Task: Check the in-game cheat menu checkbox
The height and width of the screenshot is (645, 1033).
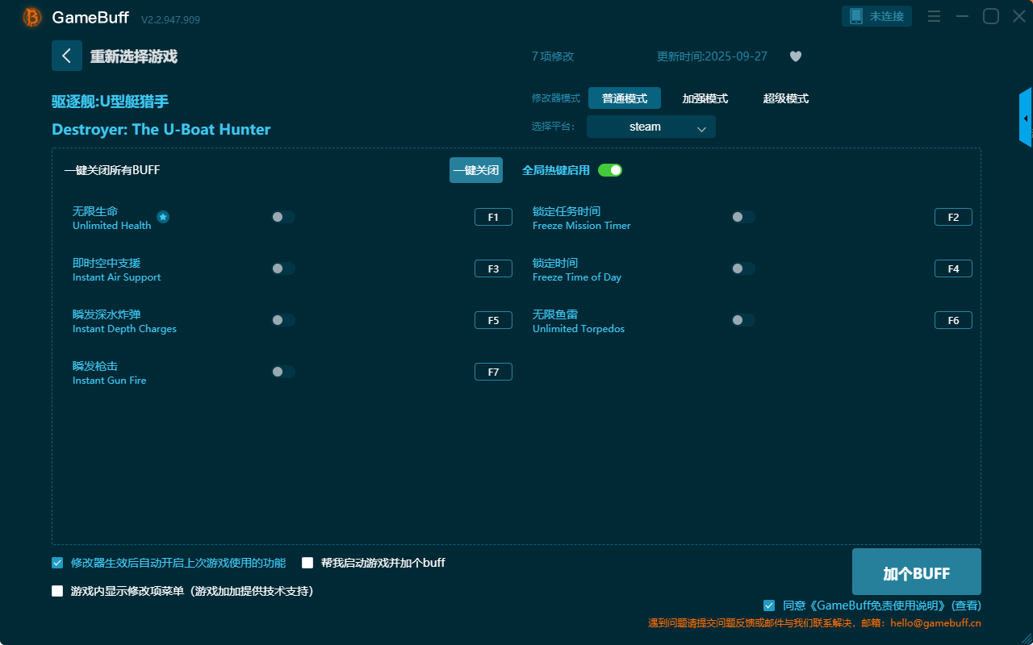Action: (x=57, y=591)
